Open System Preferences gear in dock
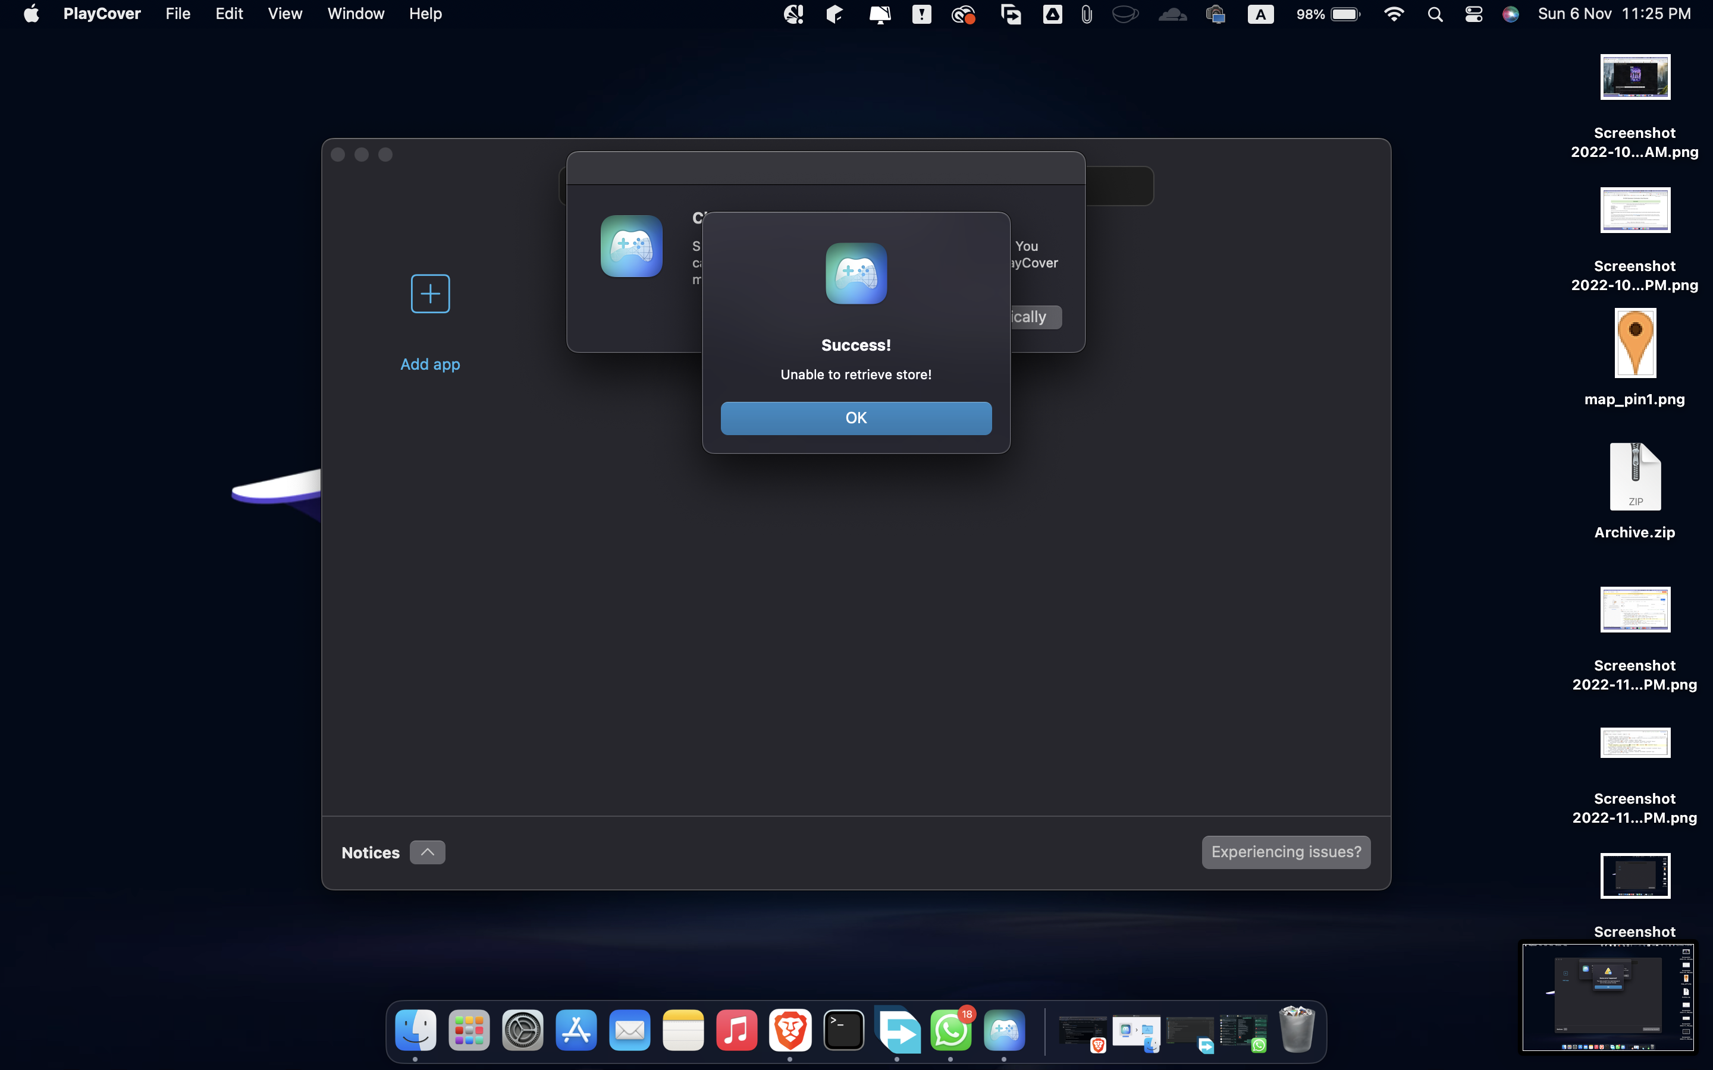This screenshot has height=1070, width=1713. click(x=522, y=1030)
